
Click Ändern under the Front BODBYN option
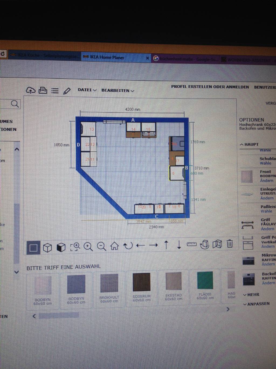click(x=267, y=181)
